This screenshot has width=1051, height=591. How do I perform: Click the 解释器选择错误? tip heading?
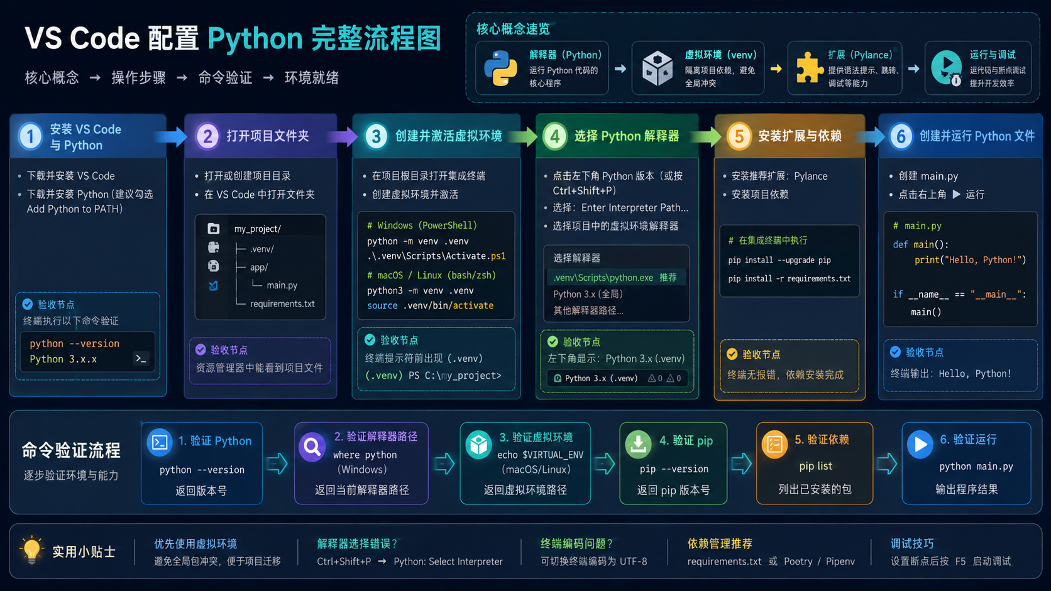pos(358,544)
